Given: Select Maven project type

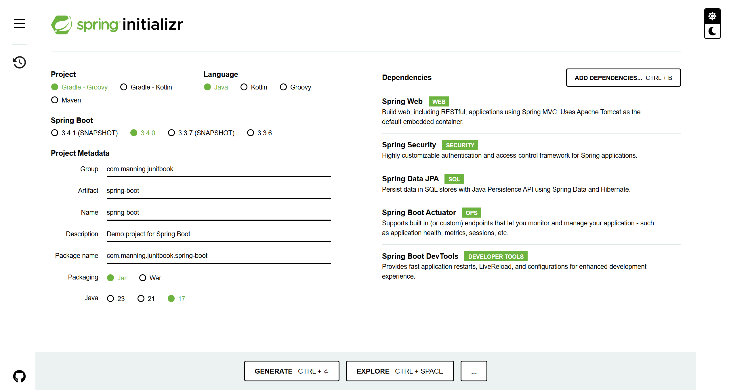Looking at the screenshot, I should point(66,100).
